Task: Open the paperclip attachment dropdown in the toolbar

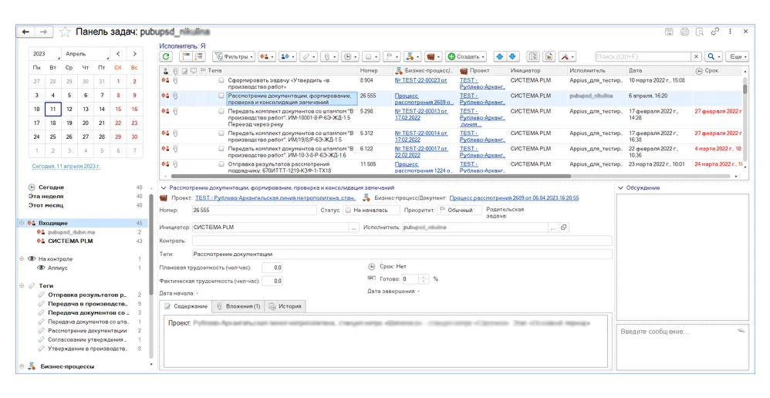Action: tap(329, 57)
